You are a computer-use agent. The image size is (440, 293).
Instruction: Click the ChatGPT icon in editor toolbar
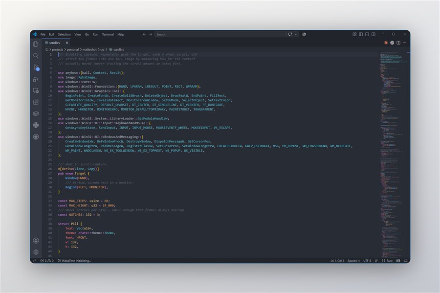[392, 43]
